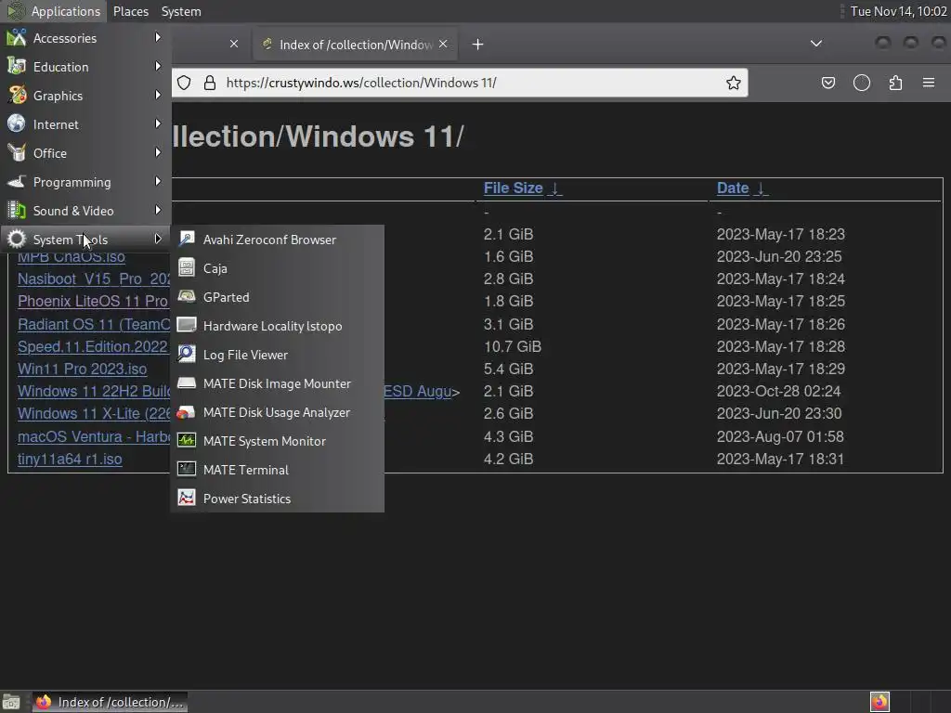Launch Caja file manager

pos(277,268)
